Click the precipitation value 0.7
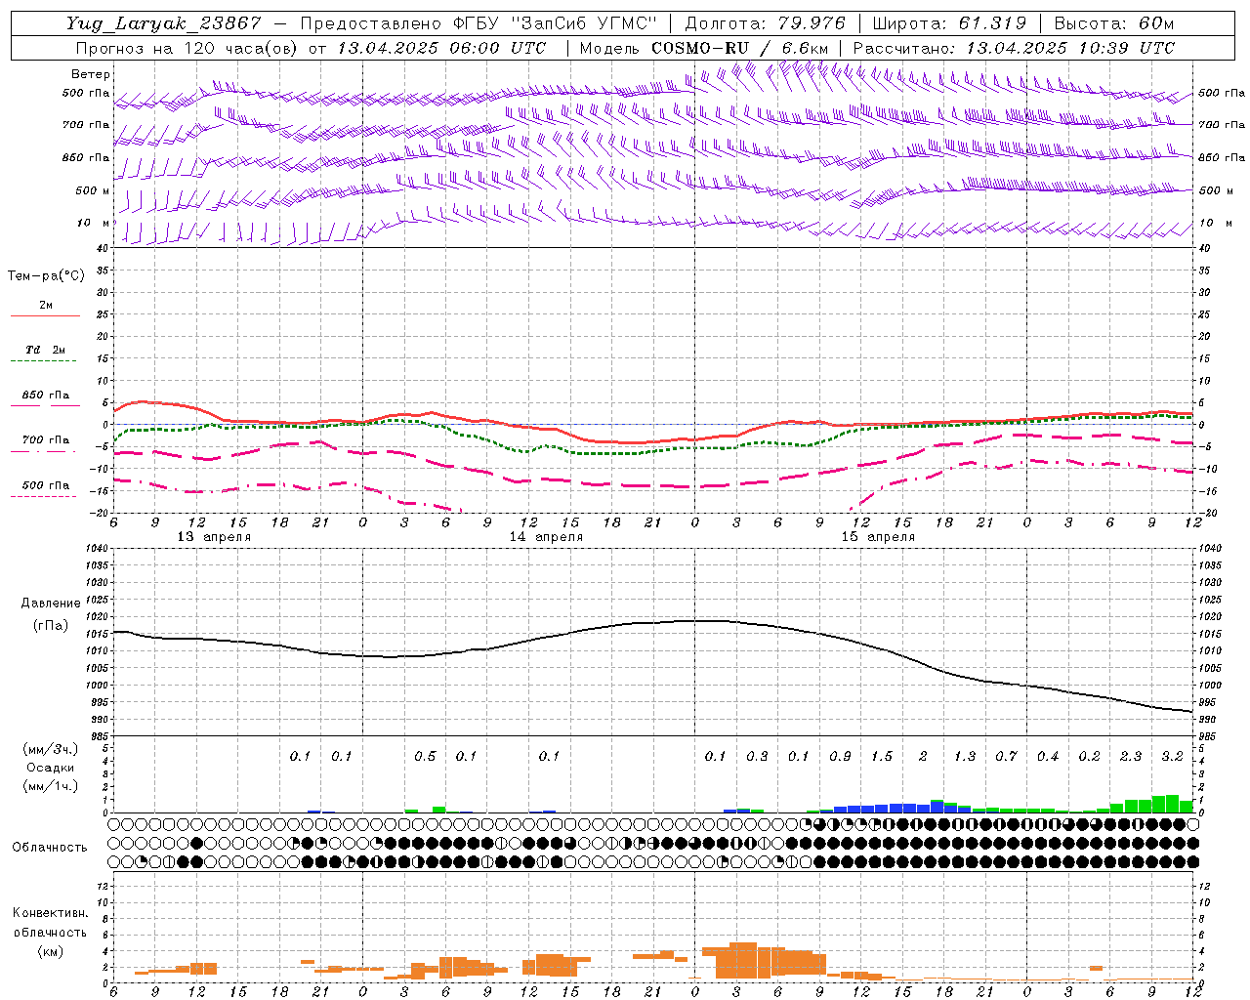This screenshot has height=1000, width=1250. 1006,757
